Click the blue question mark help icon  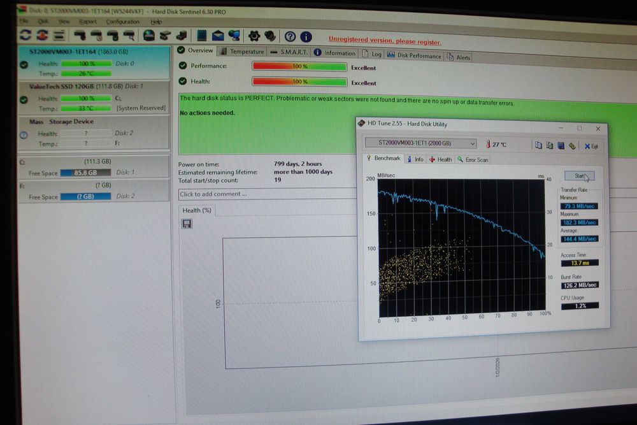point(290,36)
